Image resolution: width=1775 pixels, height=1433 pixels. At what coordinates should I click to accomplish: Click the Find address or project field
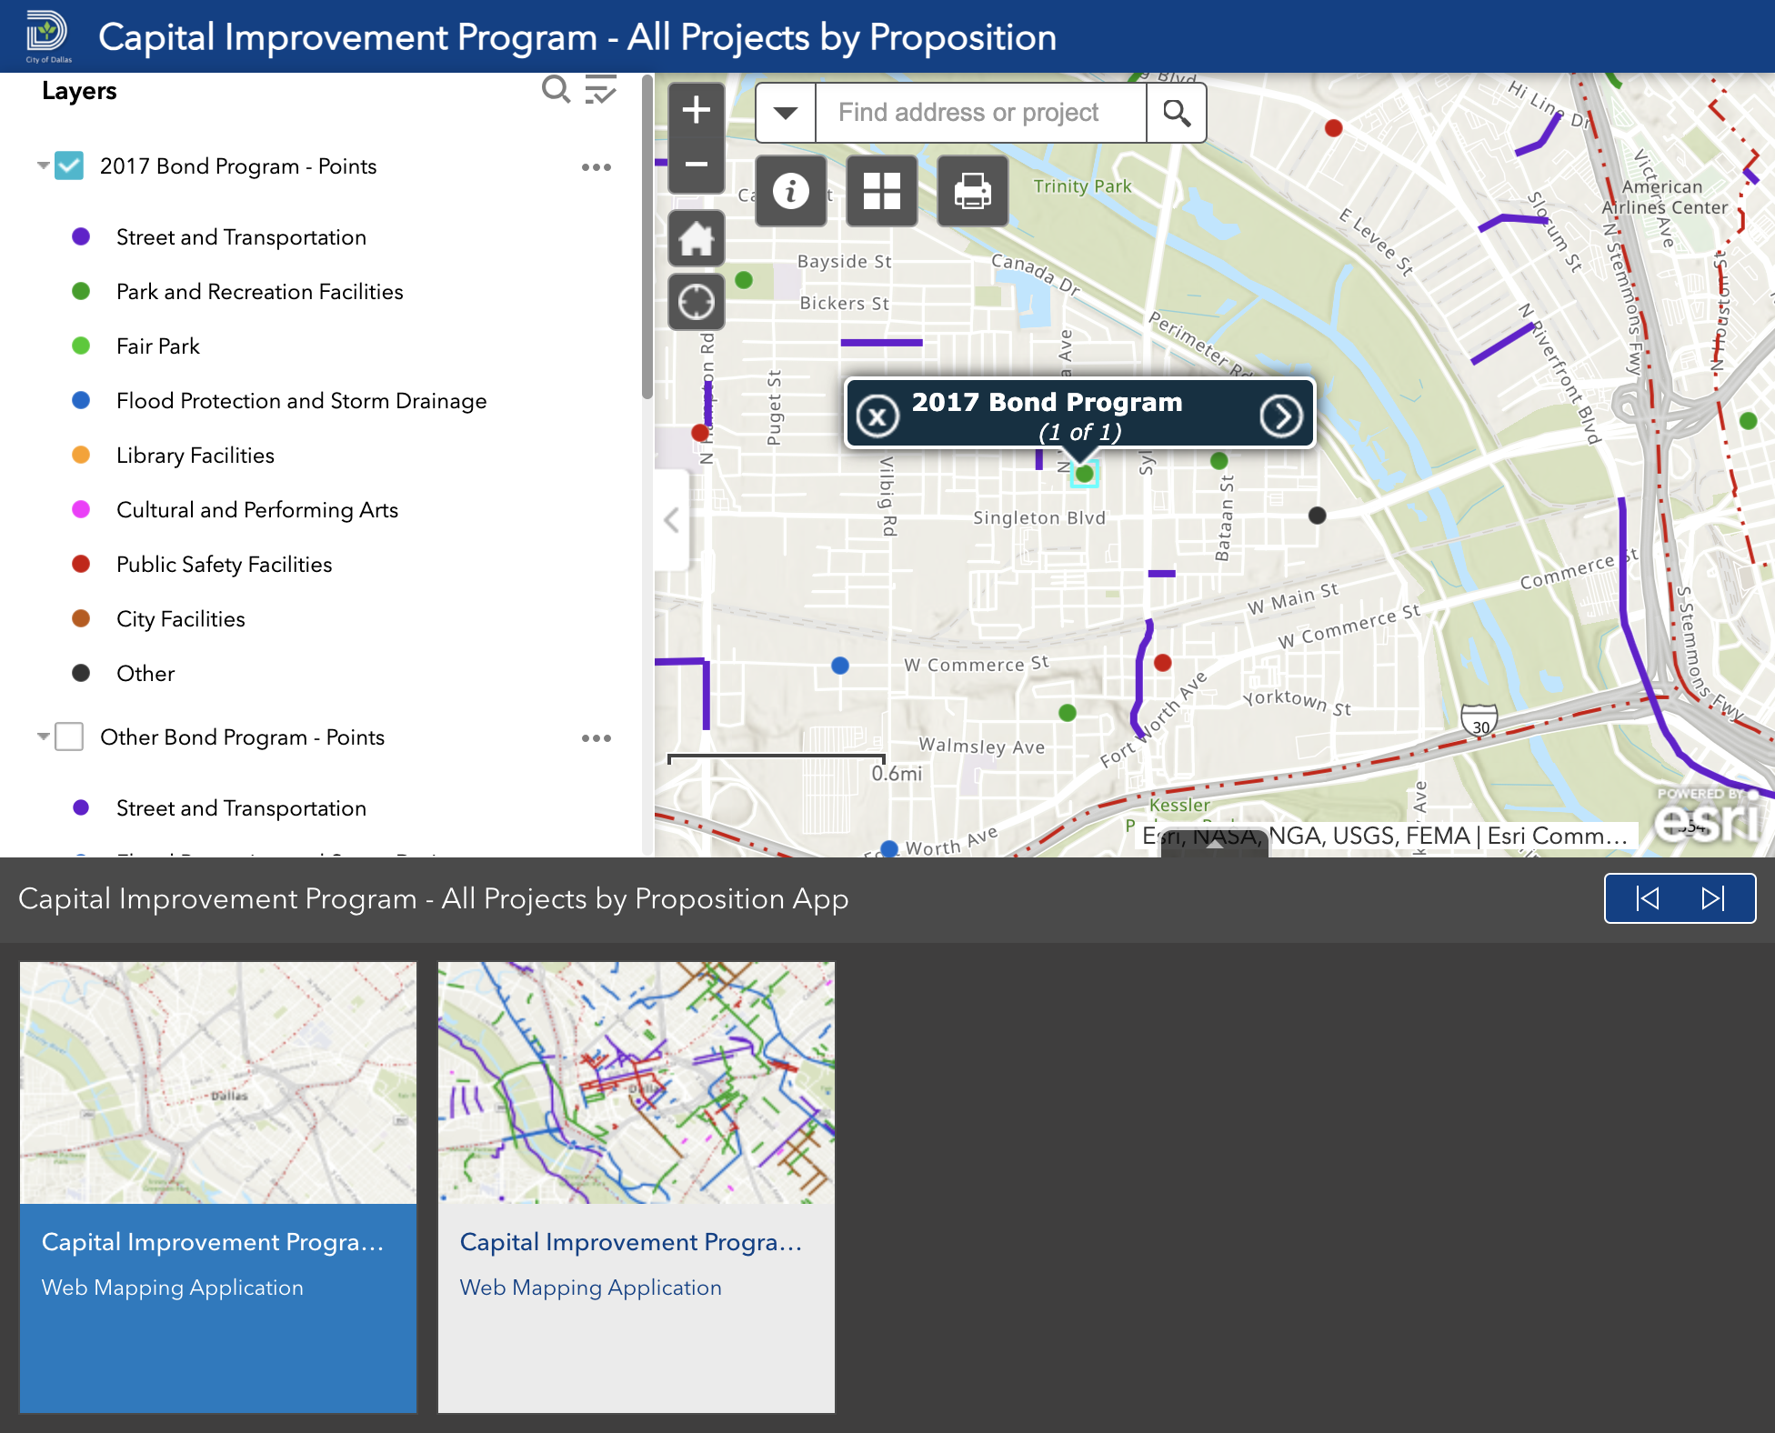coord(980,113)
